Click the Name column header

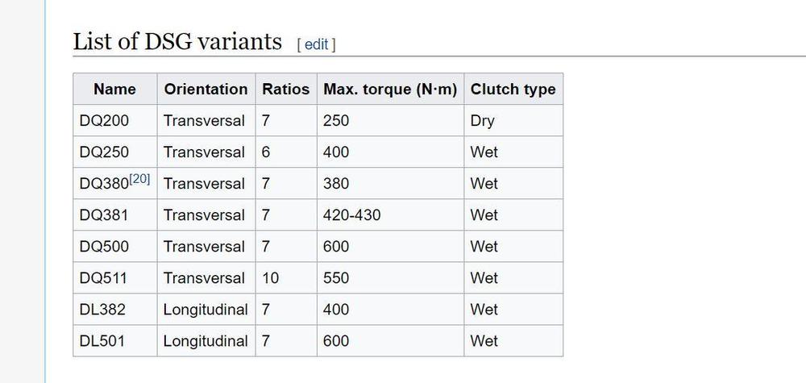tap(114, 90)
